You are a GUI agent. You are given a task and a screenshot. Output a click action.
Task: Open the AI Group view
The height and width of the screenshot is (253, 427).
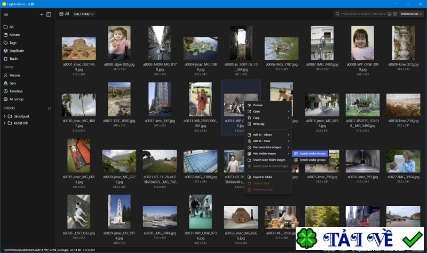(x=16, y=99)
